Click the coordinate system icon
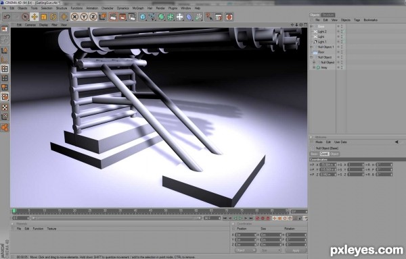Screen dimensions: 406x259 (103, 17)
